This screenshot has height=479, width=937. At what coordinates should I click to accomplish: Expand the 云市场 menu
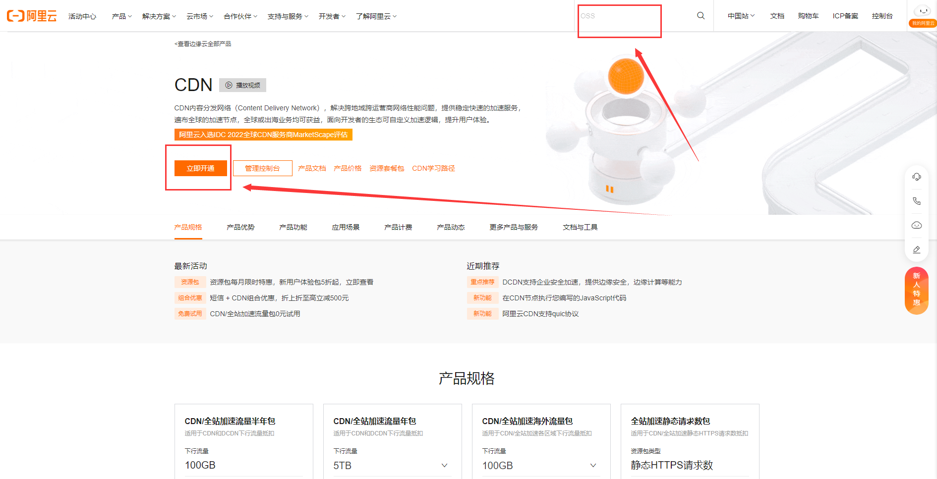coord(200,16)
